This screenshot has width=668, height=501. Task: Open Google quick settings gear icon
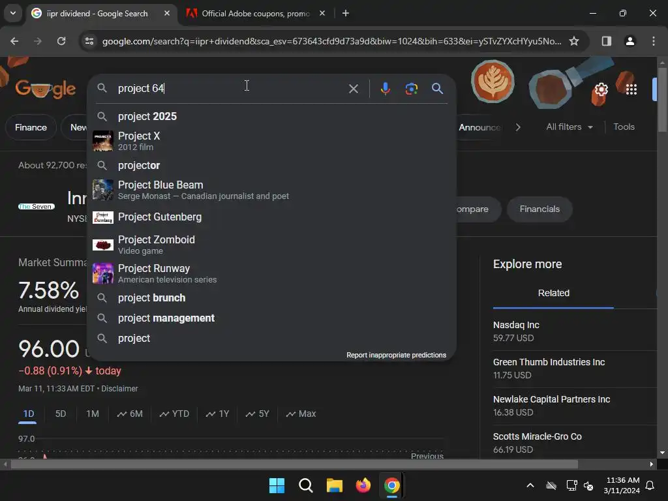click(601, 89)
